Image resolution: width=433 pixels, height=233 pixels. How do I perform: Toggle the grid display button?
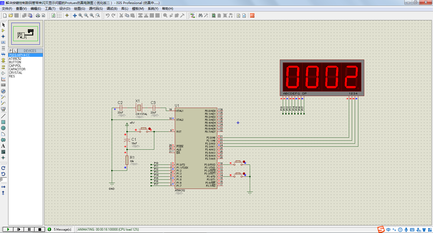59,15
